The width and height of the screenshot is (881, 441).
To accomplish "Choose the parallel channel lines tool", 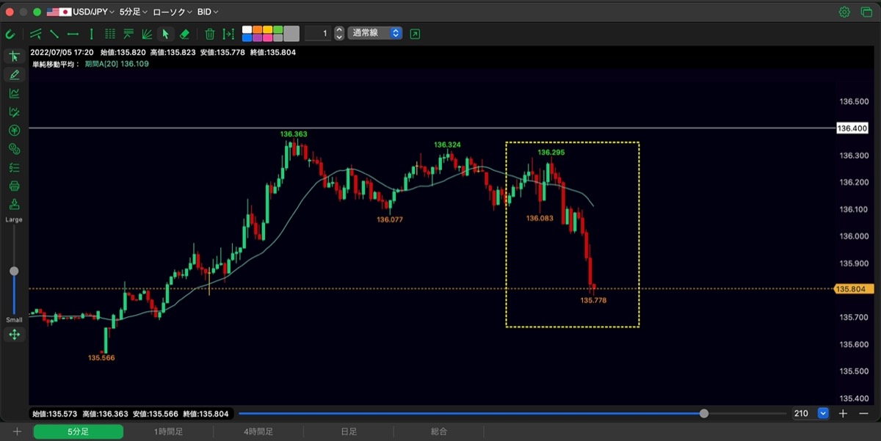I will coord(35,34).
